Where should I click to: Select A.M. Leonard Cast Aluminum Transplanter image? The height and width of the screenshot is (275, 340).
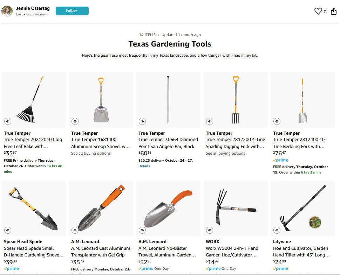[x=101, y=209]
